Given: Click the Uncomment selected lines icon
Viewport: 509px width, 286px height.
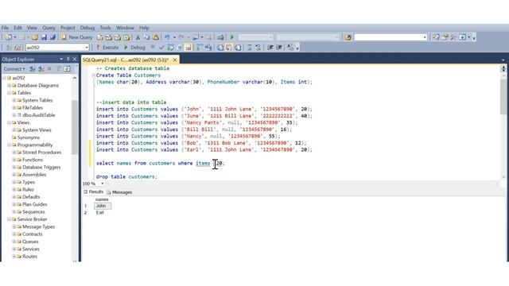Looking at the screenshot, I should [258, 48].
